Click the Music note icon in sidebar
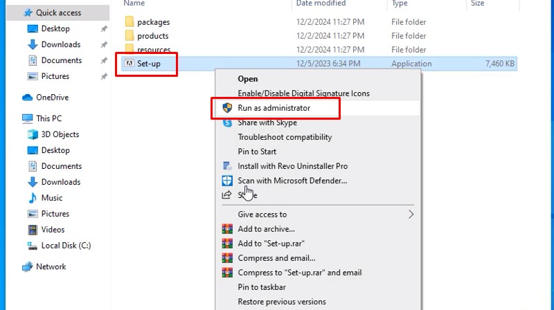The width and height of the screenshot is (554, 310). click(33, 198)
